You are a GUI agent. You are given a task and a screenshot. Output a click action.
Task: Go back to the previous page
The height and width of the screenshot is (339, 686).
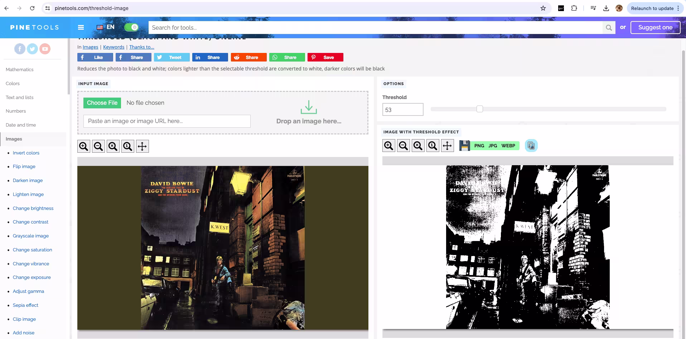6,8
